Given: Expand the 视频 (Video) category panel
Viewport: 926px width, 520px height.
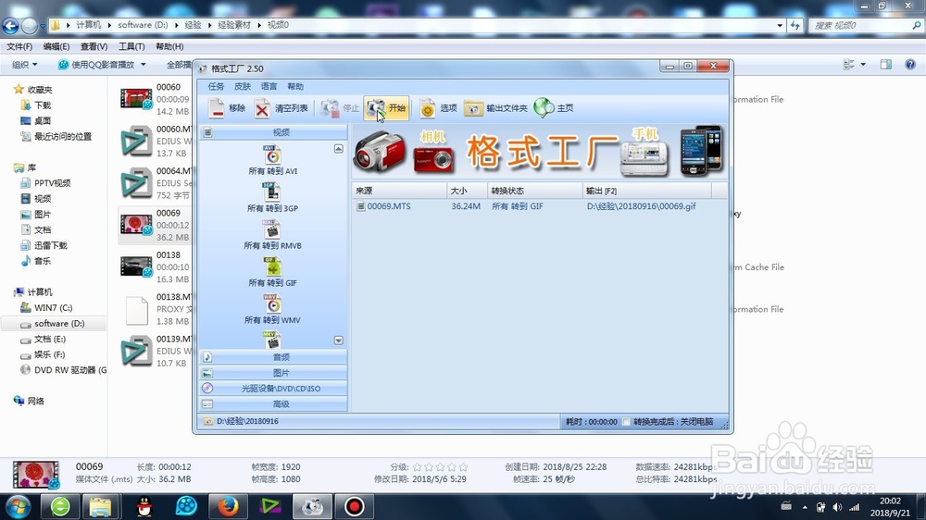Looking at the screenshot, I should (273, 132).
